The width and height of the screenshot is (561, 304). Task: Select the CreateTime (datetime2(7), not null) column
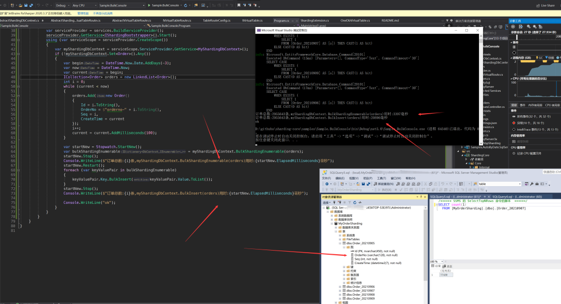point(376,263)
